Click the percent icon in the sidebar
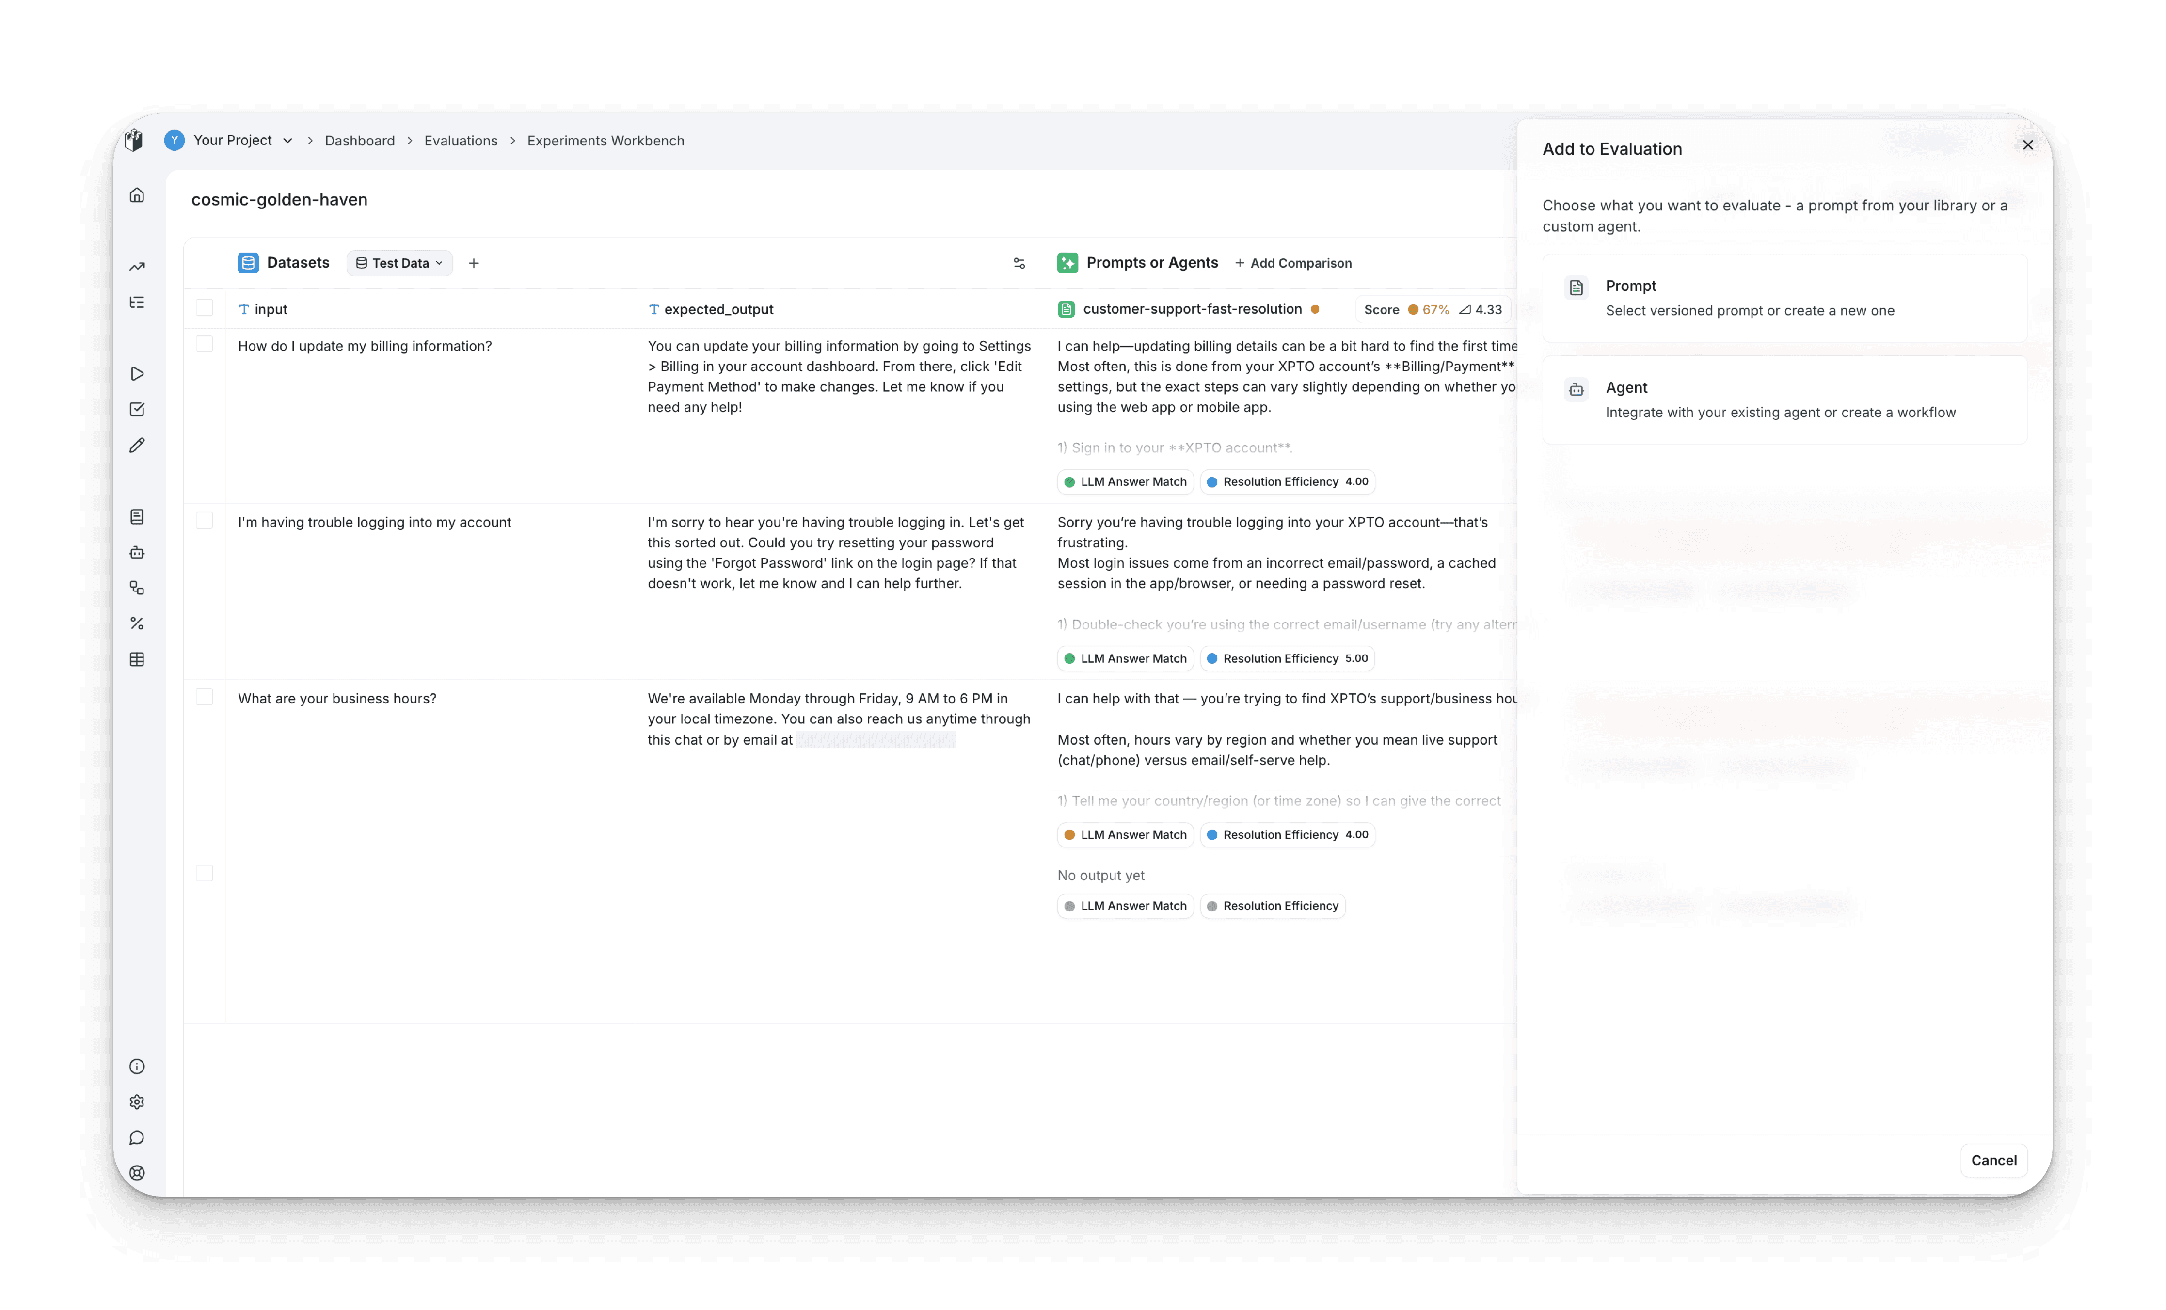This screenshot has width=2166, height=1310. click(137, 623)
